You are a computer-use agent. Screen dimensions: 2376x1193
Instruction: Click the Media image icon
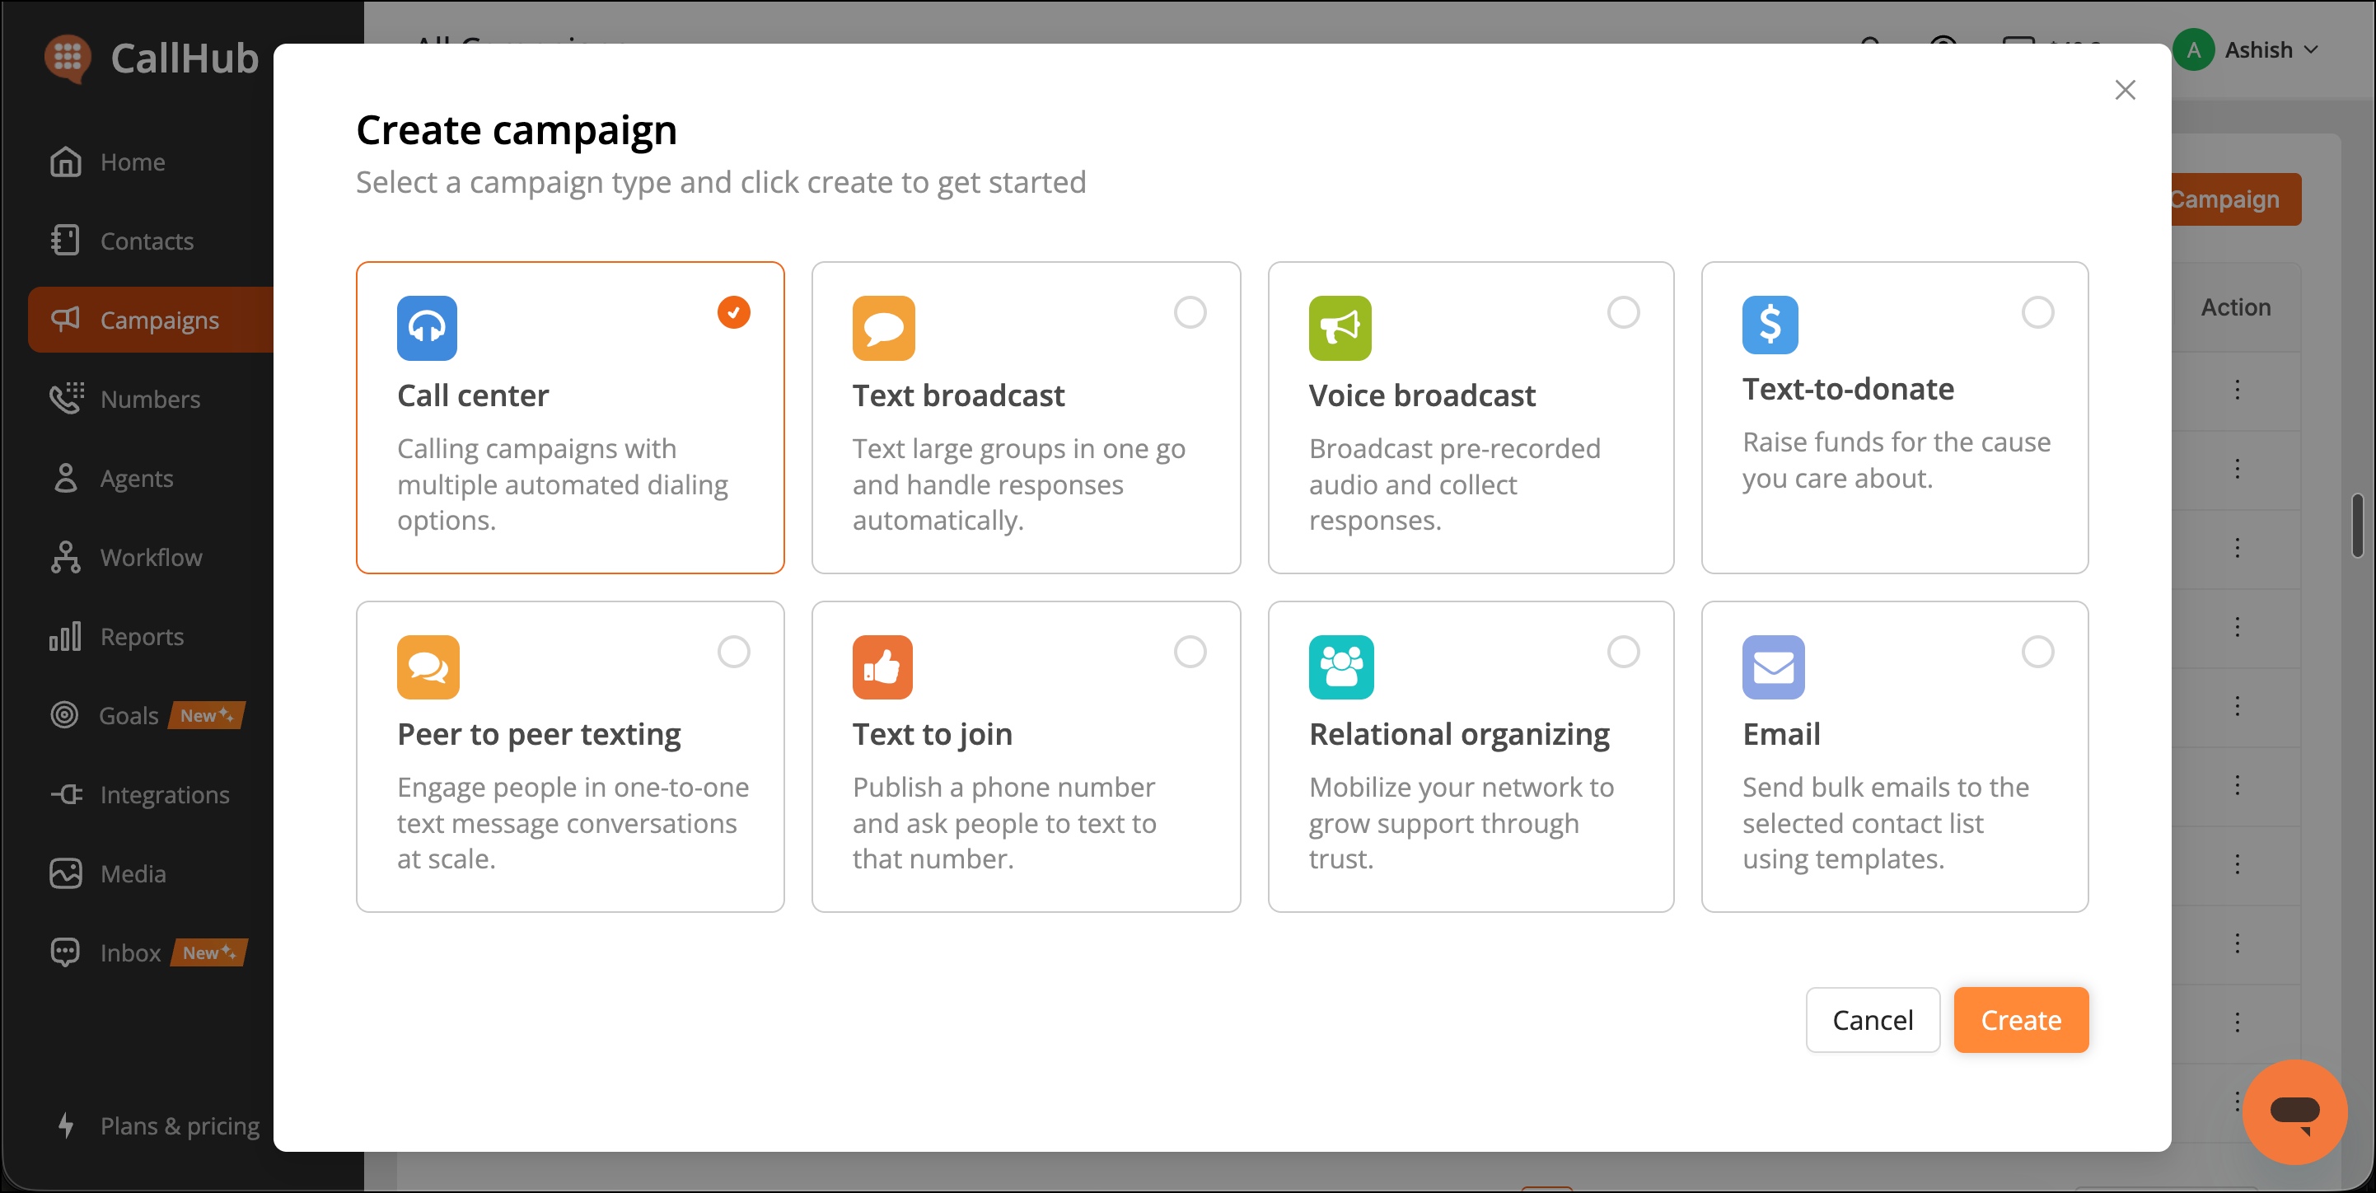click(x=65, y=874)
